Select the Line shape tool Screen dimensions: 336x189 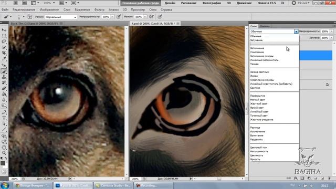coord(4,129)
